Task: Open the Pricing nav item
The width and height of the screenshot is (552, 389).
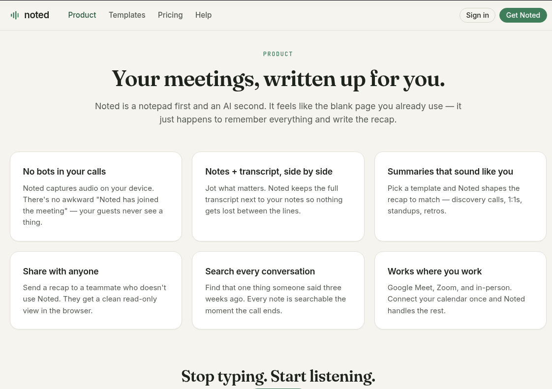Action: (x=170, y=15)
